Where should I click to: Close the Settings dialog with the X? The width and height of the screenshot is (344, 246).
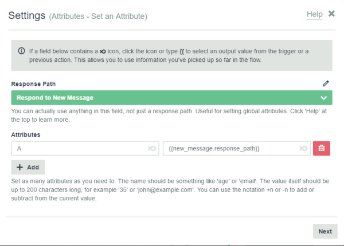pyautogui.click(x=331, y=14)
